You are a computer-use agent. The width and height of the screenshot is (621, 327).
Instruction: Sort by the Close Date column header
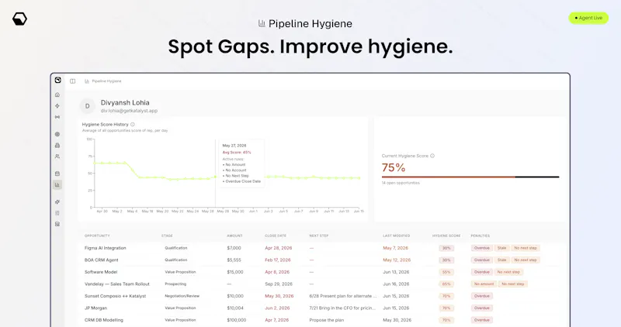pyautogui.click(x=276, y=236)
